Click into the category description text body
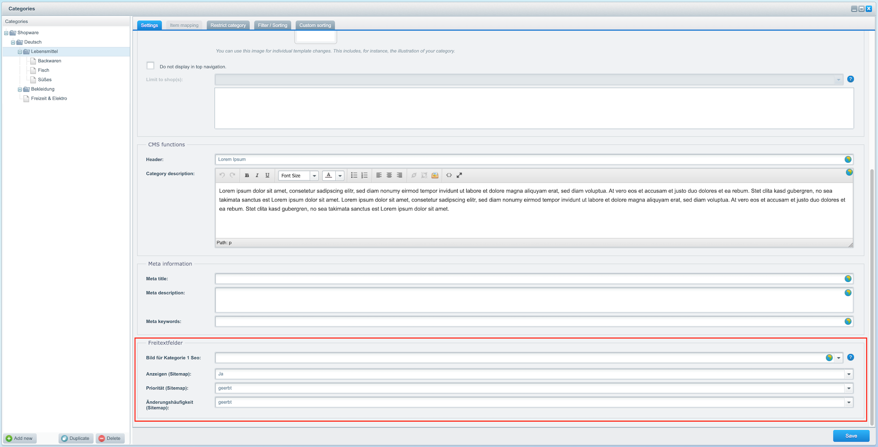The image size is (878, 447). tap(534, 210)
